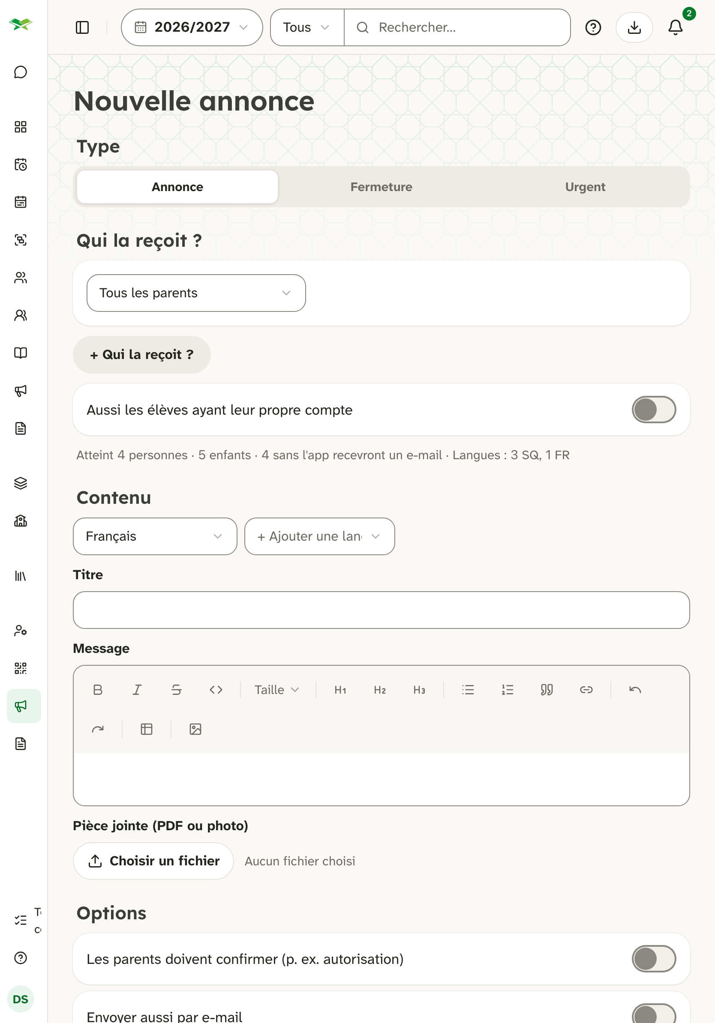The width and height of the screenshot is (715, 1023).
Task: Open DS user avatar menu
Action: tap(21, 999)
